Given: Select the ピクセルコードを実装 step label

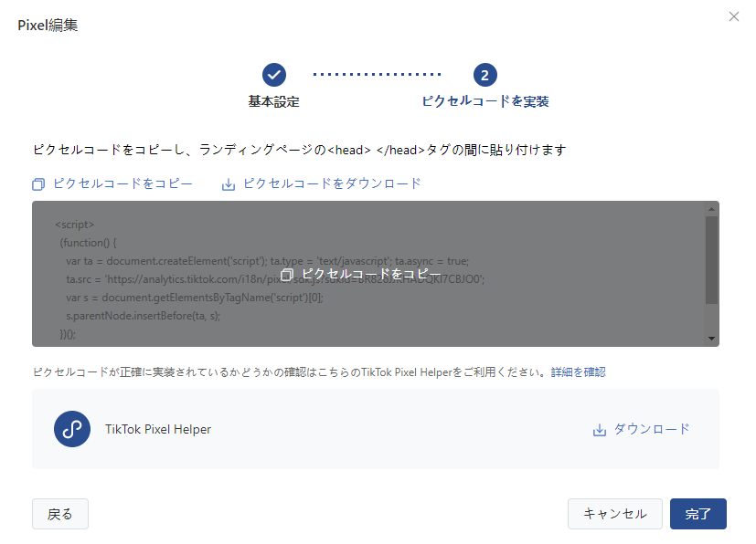Looking at the screenshot, I should (x=484, y=101).
